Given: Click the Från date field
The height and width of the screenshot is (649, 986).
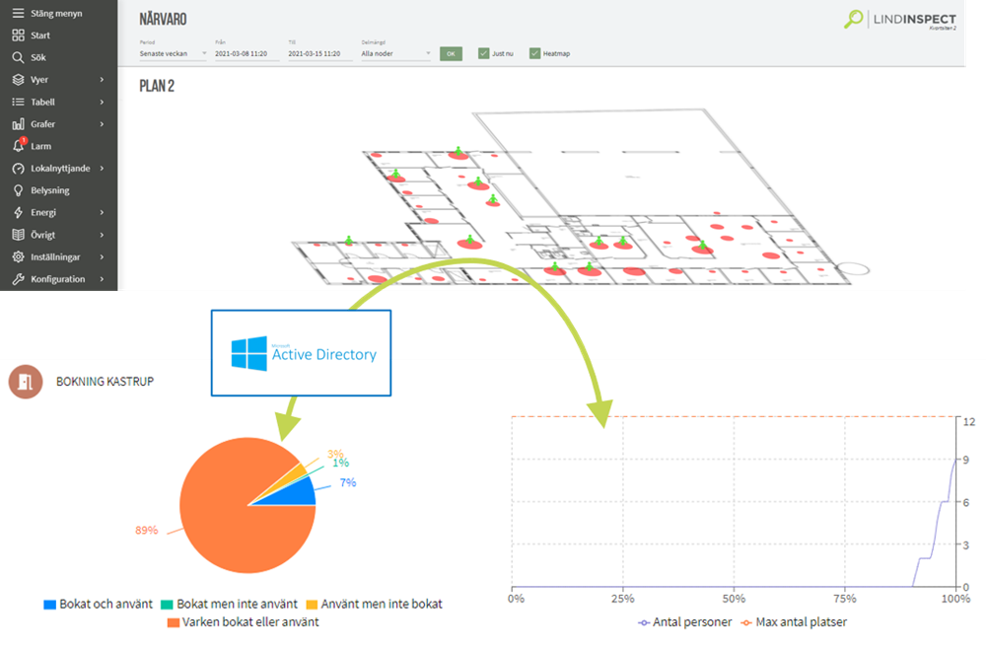Looking at the screenshot, I should 246,54.
